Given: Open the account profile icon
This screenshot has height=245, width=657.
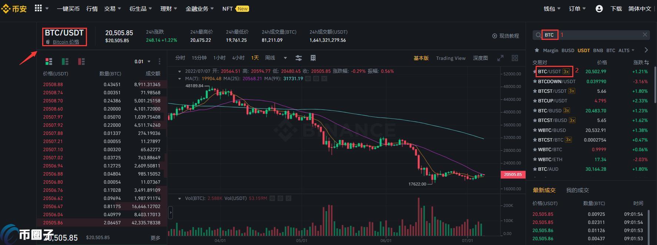Looking at the screenshot, I should (x=599, y=8).
